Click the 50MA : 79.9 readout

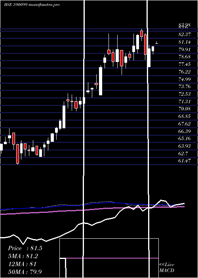point(25,272)
